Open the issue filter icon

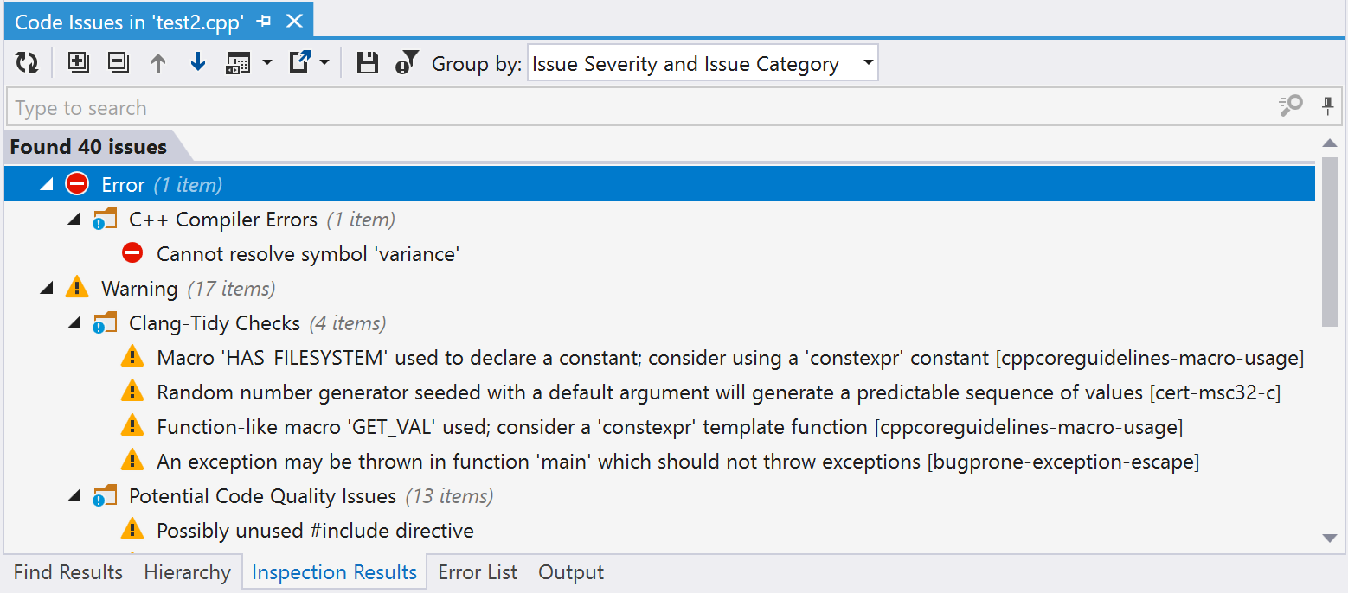pos(406,62)
